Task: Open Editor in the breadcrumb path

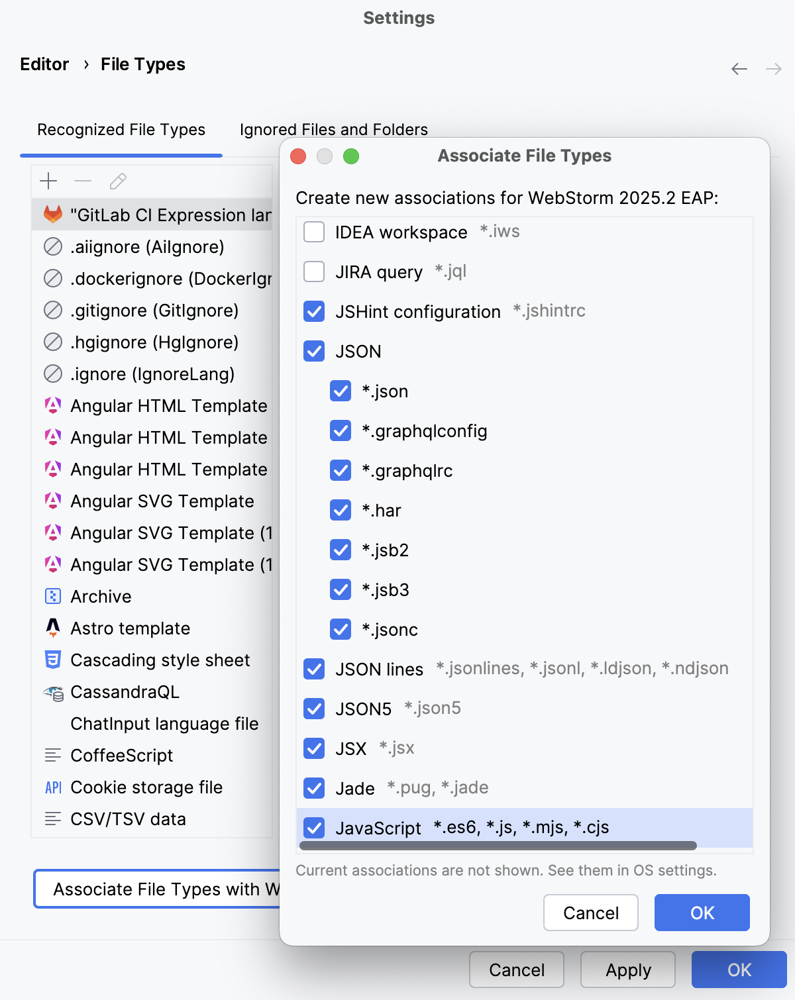Action: pos(44,64)
